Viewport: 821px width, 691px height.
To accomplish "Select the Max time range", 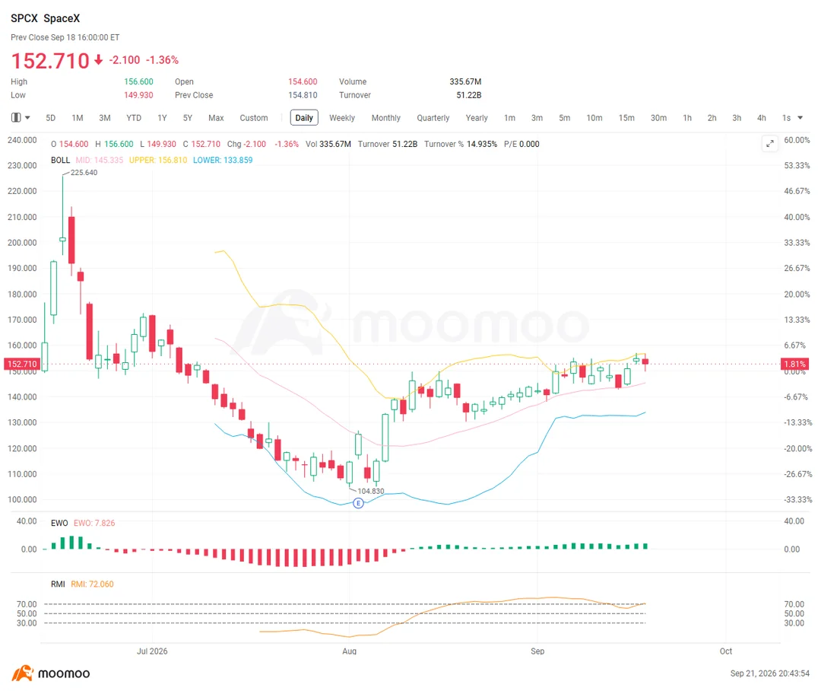I will (216, 118).
